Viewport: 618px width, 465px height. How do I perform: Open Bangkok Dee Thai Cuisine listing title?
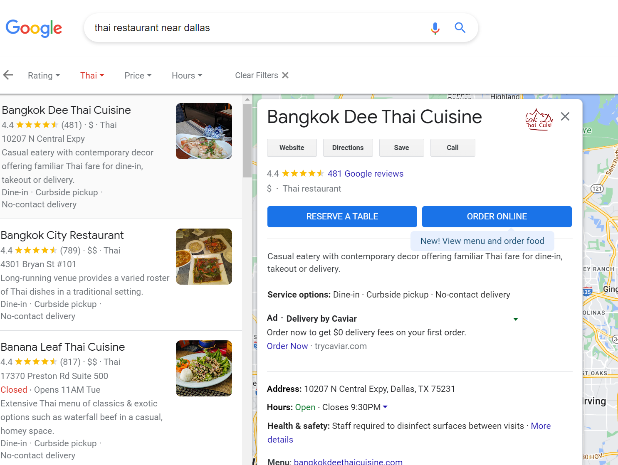click(x=67, y=110)
